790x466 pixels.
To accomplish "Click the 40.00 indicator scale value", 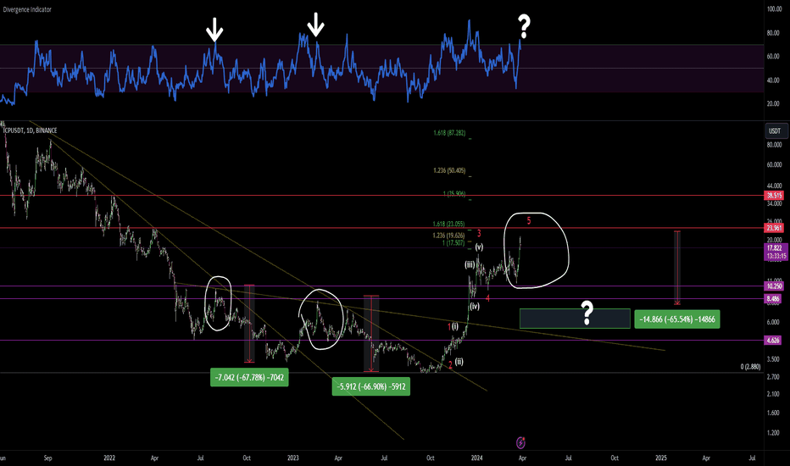I will [x=773, y=80].
